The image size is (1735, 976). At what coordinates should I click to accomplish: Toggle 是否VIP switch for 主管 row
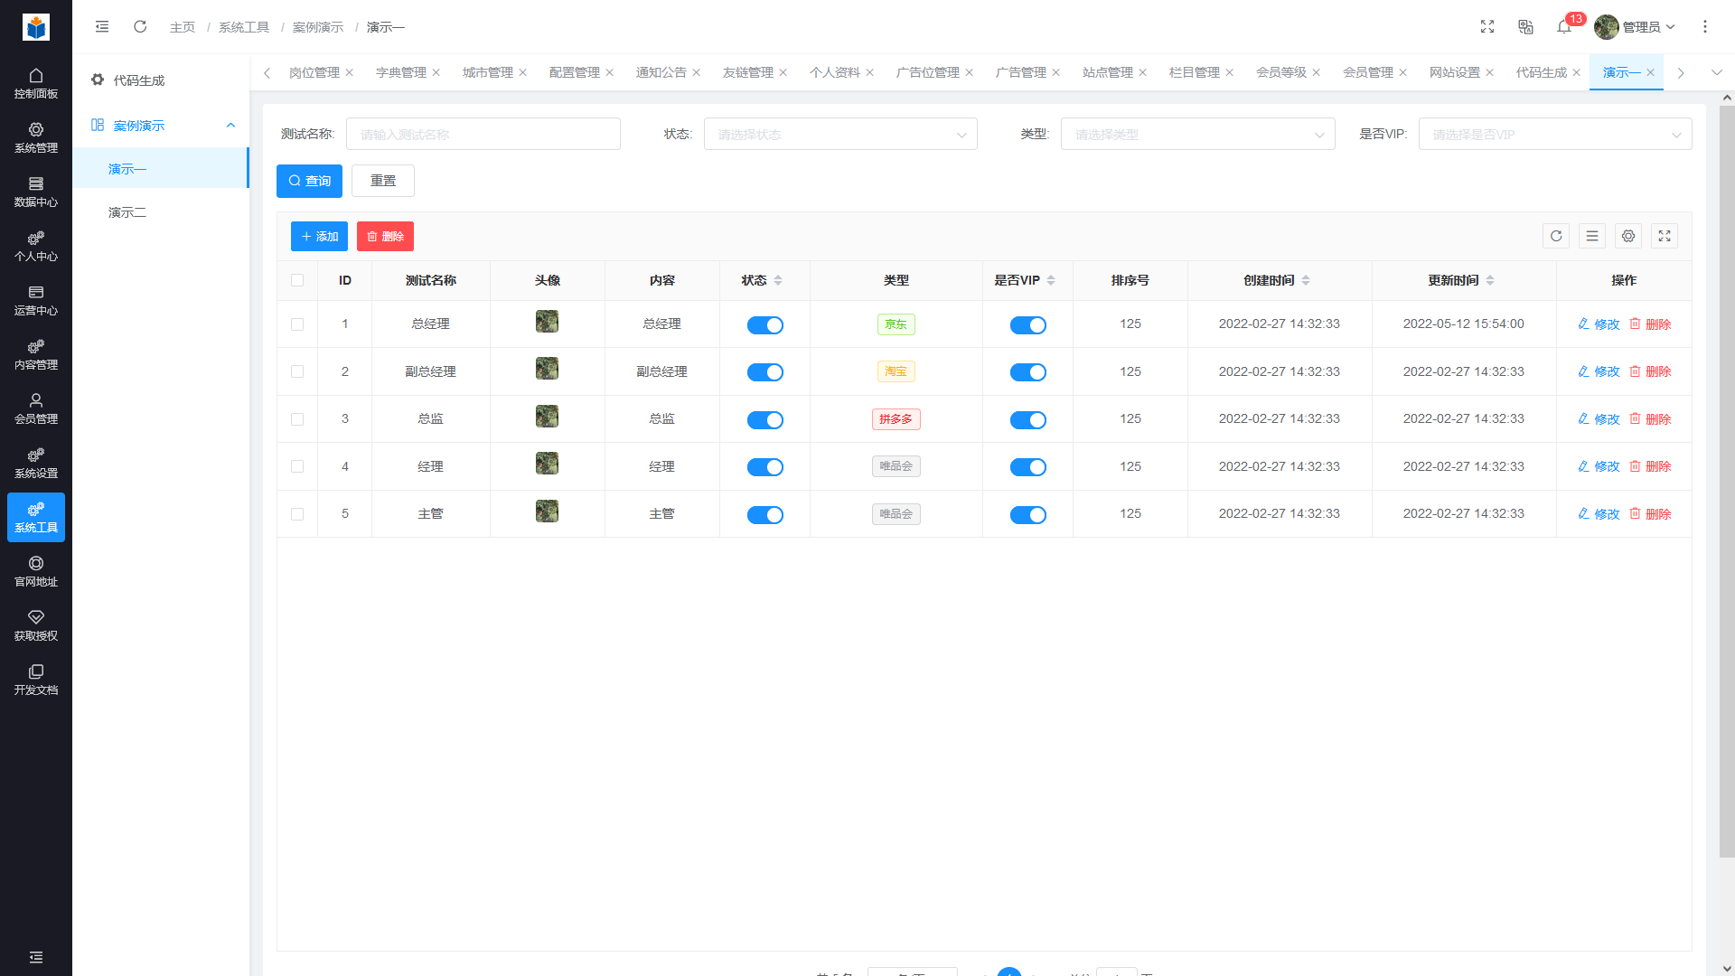1028,515
